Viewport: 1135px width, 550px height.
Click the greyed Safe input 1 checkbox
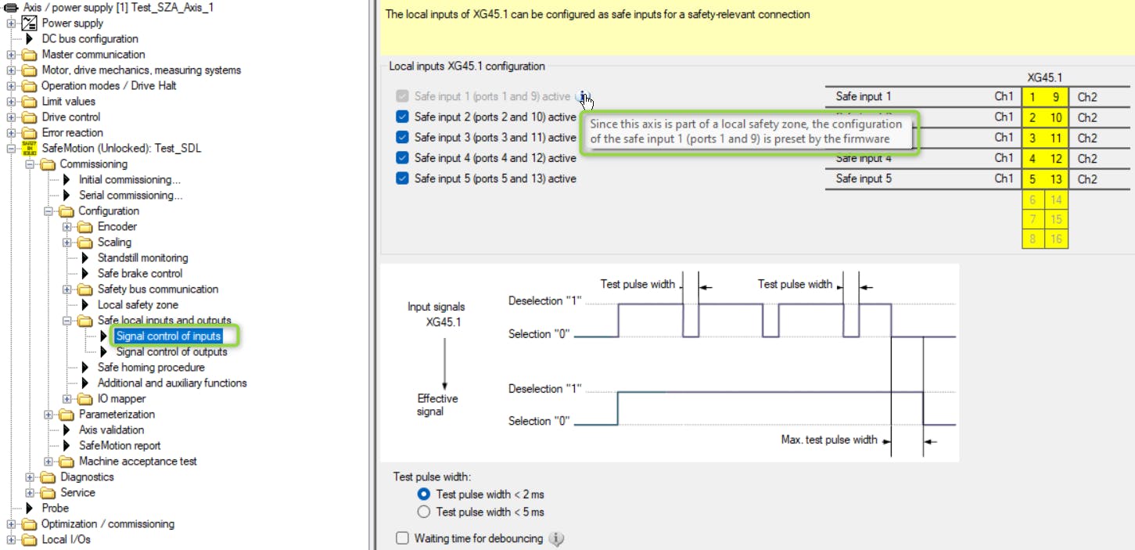point(402,96)
